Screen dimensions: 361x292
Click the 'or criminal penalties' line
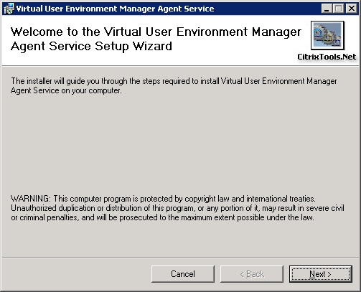[x=162, y=217]
